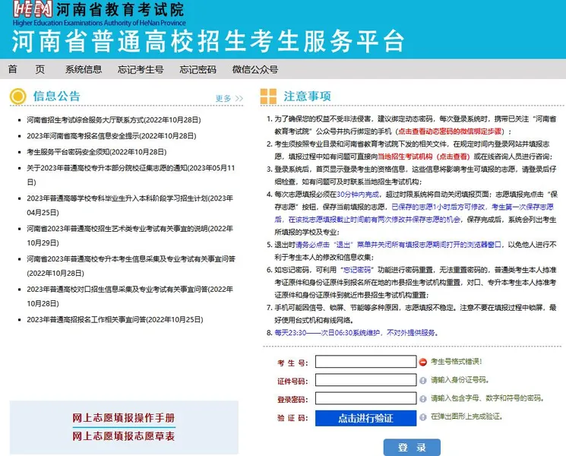Click the red error icon next to 考生号 field

[x=422, y=362]
